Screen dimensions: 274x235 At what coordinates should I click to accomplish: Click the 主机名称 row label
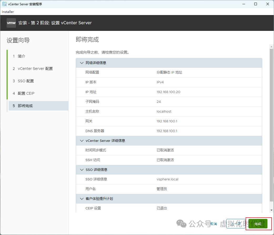pos(92,112)
